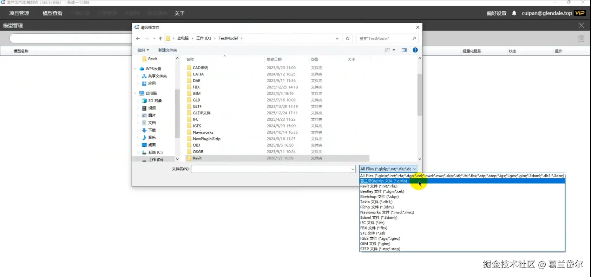Open view options dropdown arrow

click(x=394, y=50)
